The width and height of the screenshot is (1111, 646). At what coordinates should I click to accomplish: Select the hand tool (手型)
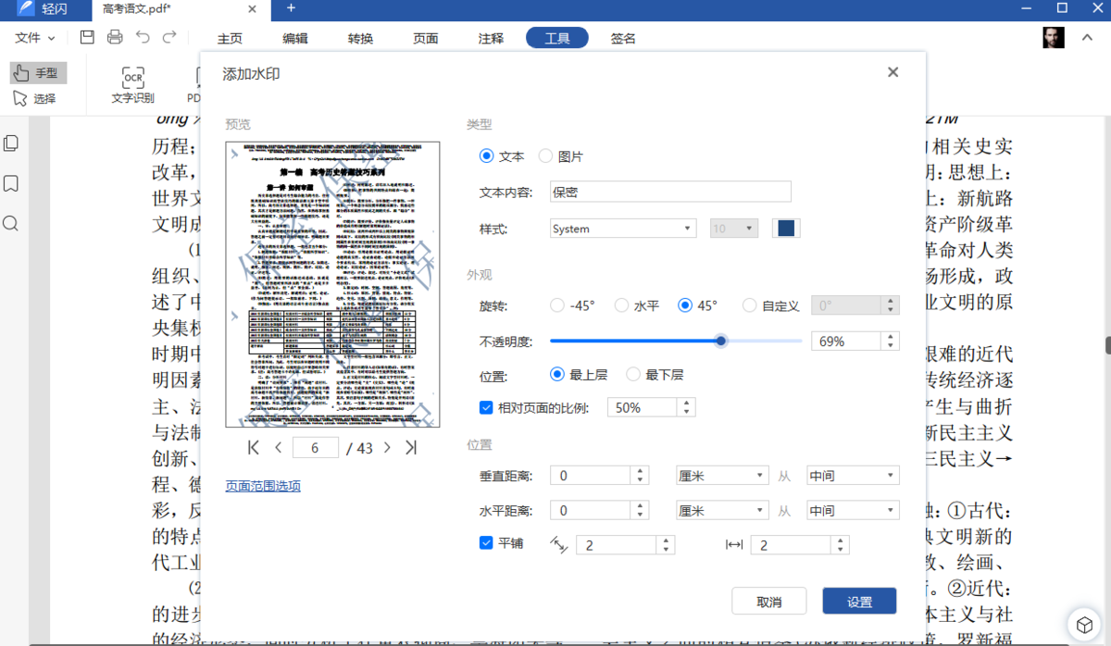[x=37, y=72]
